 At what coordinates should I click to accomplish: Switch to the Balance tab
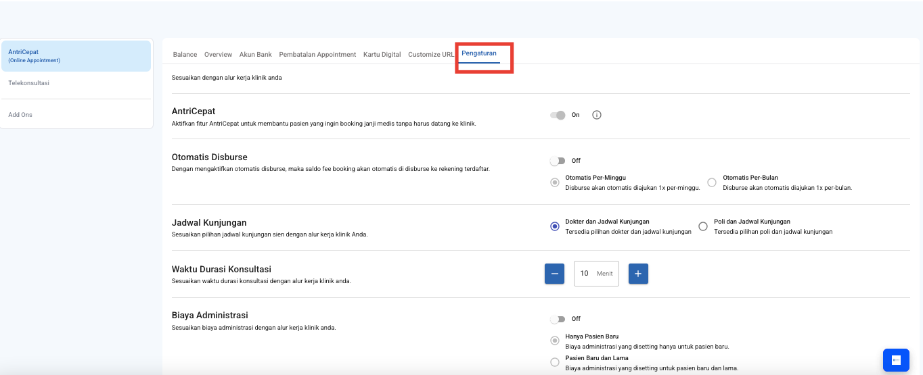pyautogui.click(x=185, y=55)
